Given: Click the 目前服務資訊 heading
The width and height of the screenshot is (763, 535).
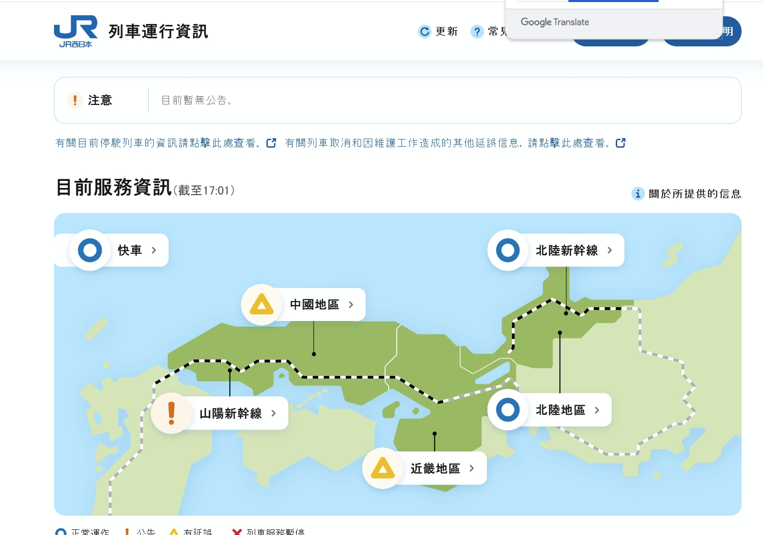Looking at the screenshot, I should click(114, 188).
